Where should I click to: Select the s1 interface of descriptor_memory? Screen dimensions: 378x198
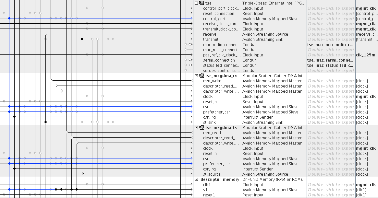pyautogui.click(x=205, y=190)
